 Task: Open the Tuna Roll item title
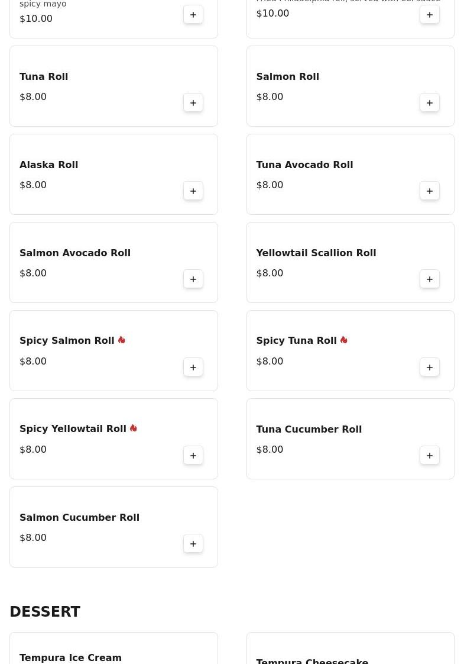[x=44, y=77]
